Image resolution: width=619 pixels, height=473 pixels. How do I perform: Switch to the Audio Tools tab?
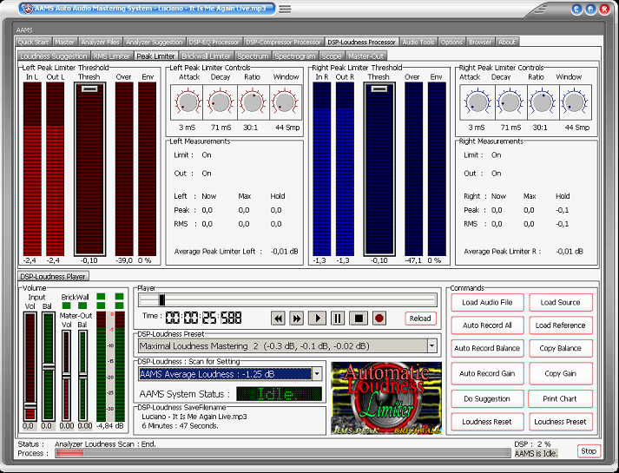418,42
